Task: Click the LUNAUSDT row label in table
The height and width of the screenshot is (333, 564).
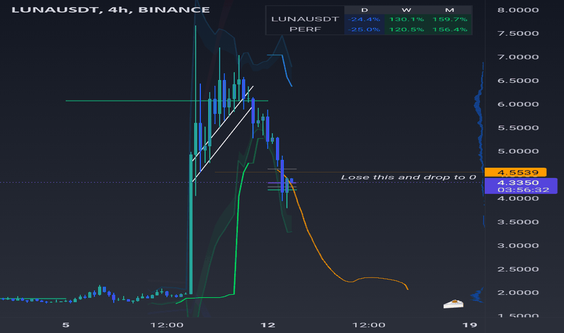Action: point(305,19)
